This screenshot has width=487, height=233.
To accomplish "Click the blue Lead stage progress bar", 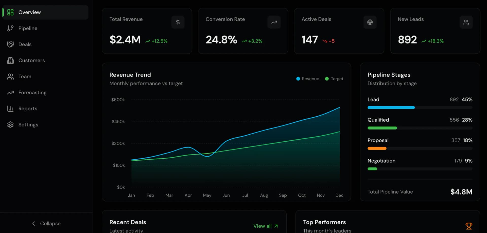I will tap(391, 108).
